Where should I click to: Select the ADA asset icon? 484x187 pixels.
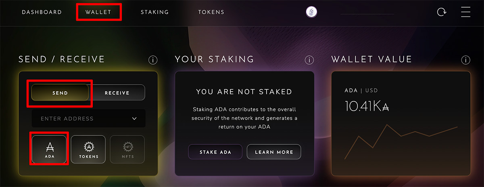click(49, 149)
